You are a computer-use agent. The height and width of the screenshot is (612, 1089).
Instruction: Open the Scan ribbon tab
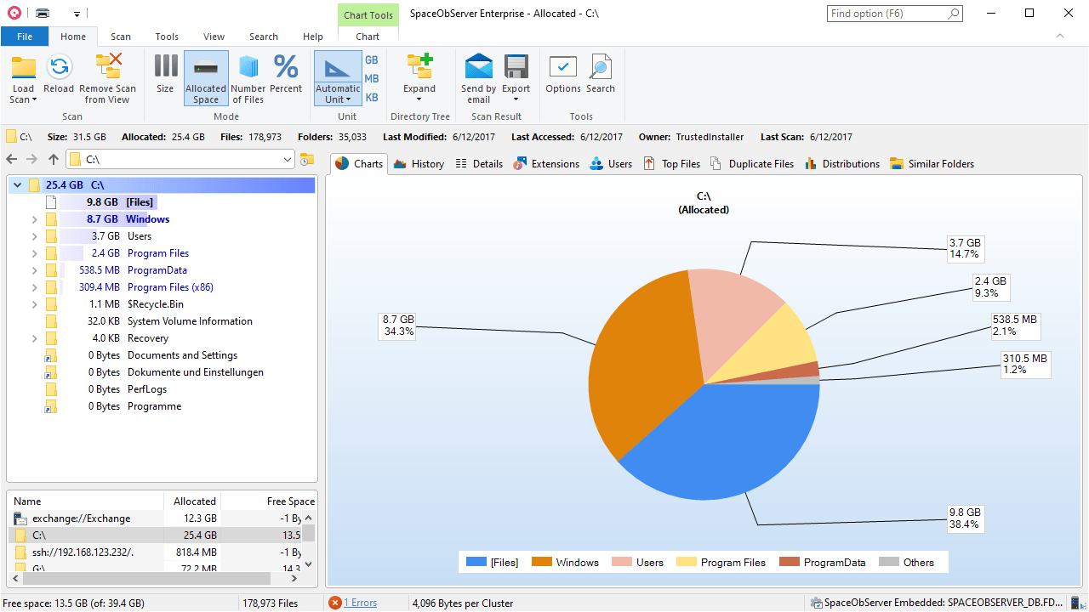121,37
